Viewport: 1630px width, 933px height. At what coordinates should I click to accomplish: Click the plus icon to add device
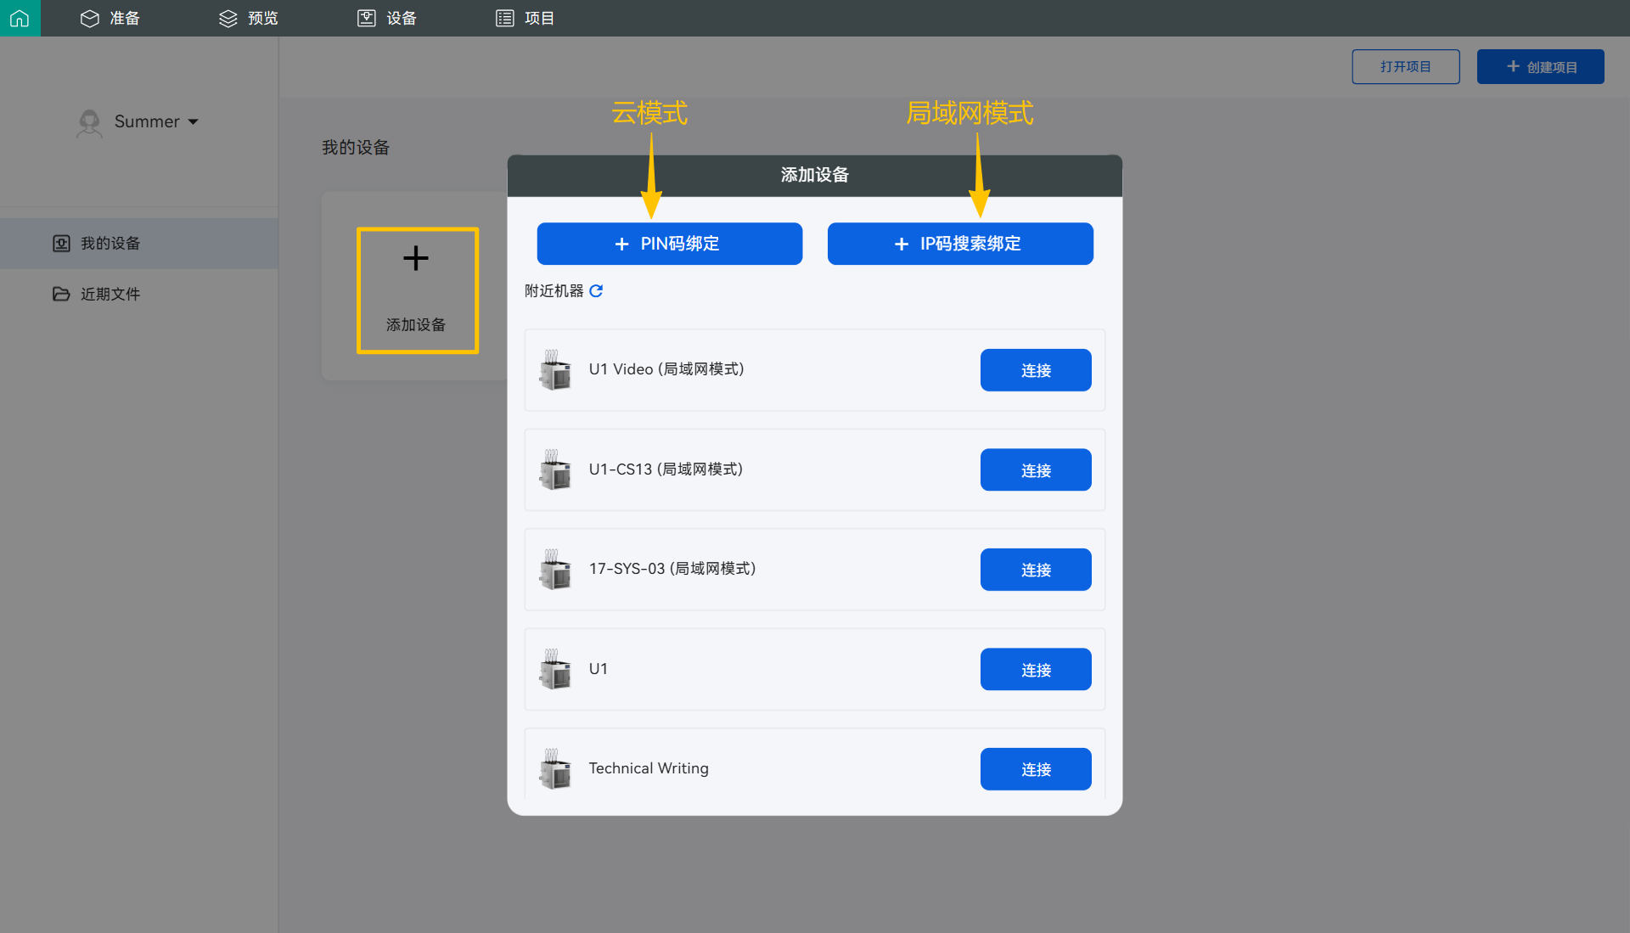point(415,258)
